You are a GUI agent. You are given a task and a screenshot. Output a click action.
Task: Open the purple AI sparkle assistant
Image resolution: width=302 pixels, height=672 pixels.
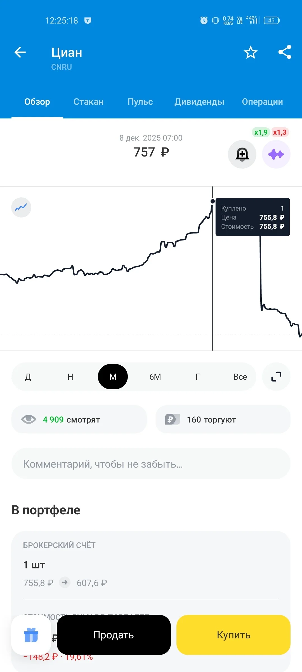click(x=276, y=154)
